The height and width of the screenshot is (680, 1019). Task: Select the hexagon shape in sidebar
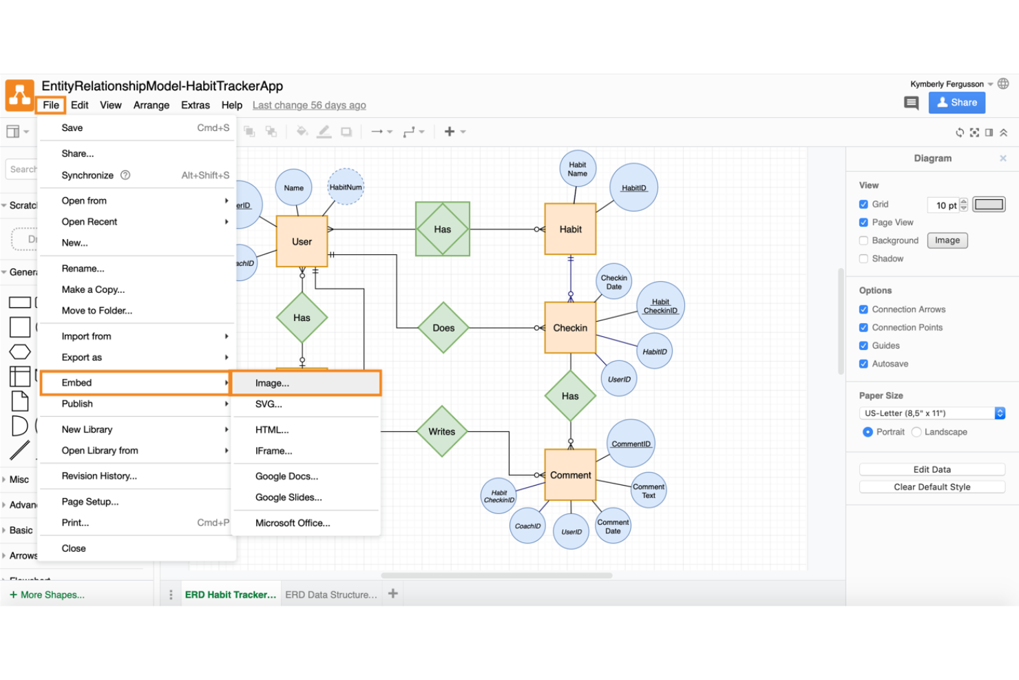[x=19, y=352]
